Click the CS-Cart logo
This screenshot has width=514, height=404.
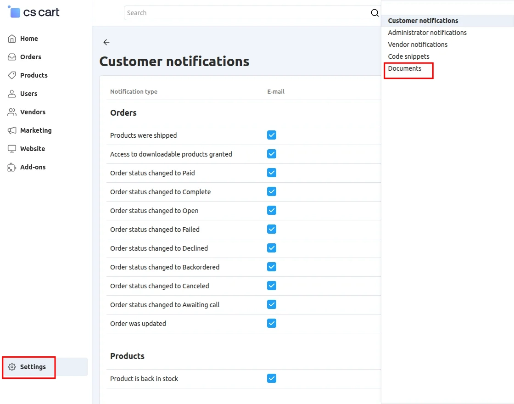[x=33, y=12]
